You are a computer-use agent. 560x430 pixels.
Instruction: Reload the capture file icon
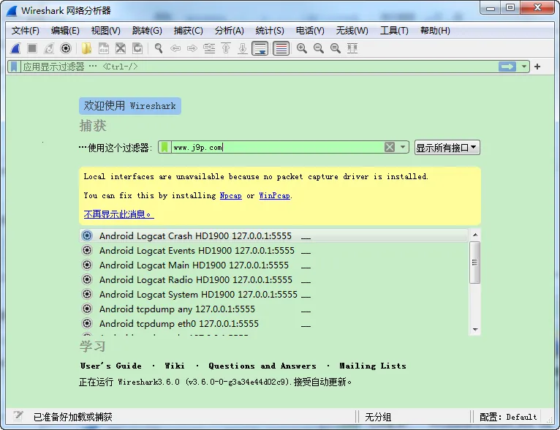point(137,48)
